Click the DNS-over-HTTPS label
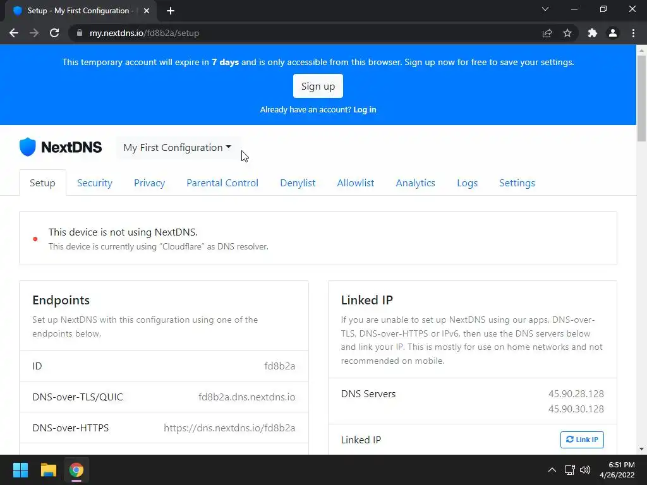The image size is (647, 485). point(71,428)
